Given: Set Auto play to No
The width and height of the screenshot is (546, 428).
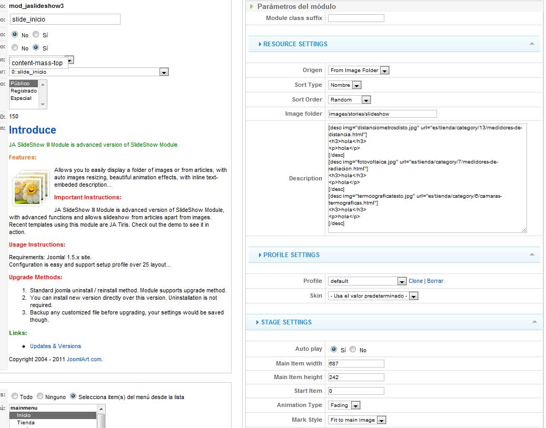Looking at the screenshot, I should 353,349.
